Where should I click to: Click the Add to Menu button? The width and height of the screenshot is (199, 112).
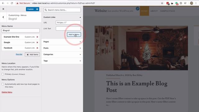tap(74, 35)
